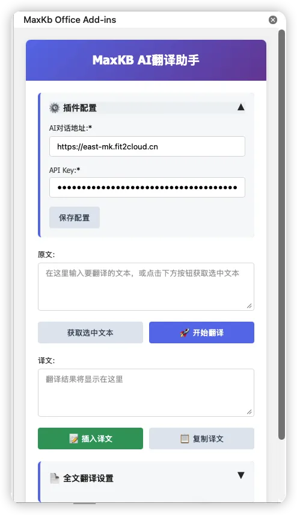Save settings with the 保存配置 button
The height and width of the screenshot is (515, 297).
pyautogui.click(x=75, y=217)
